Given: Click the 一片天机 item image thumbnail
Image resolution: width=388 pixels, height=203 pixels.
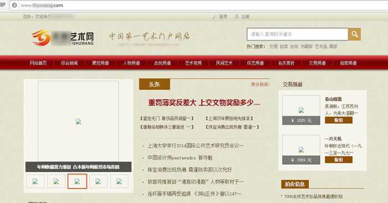Looking at the screenshot, I should tap(301, 150).
